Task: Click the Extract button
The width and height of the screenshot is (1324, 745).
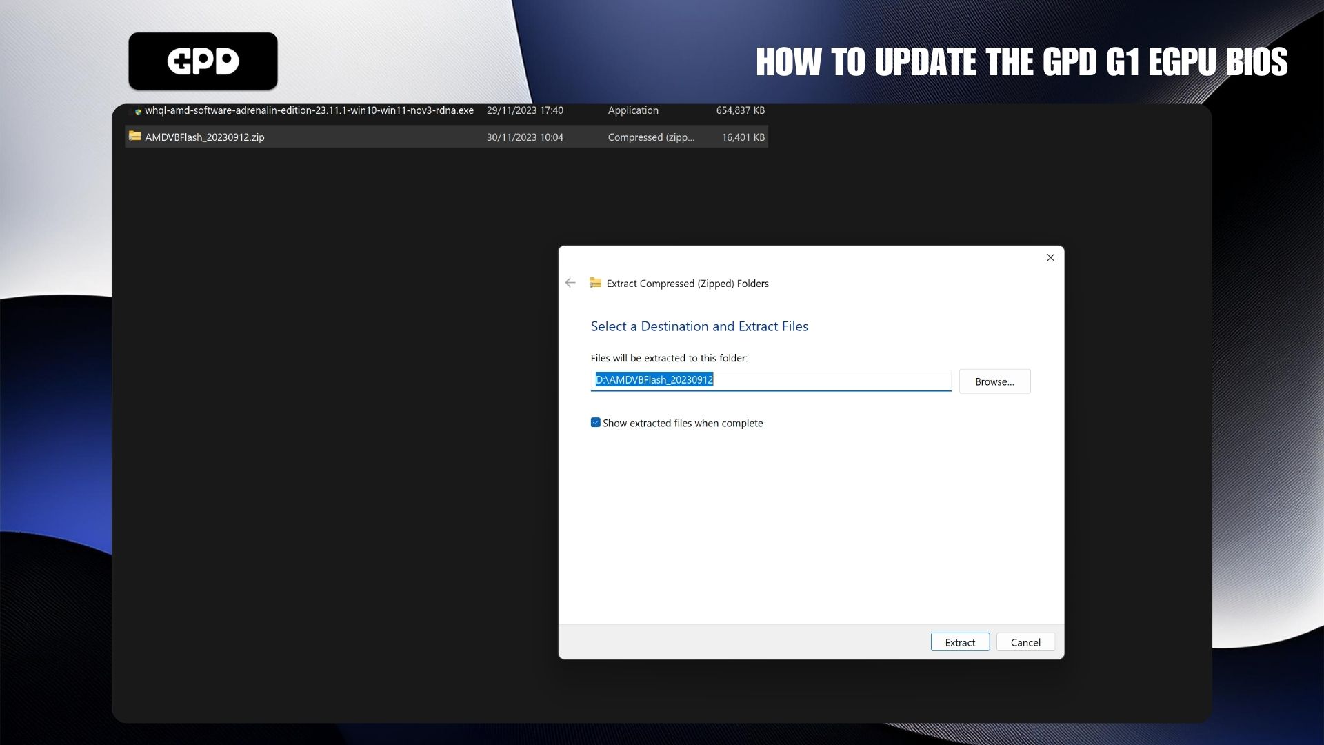Action: point(960,642)
